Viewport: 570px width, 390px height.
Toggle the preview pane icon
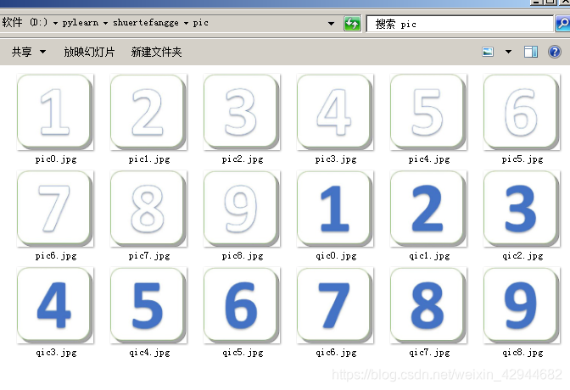[x=531, y=52]
